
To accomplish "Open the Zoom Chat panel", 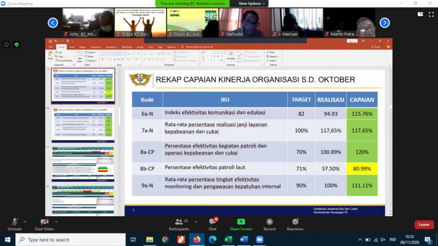I will [x=212, y=224].
